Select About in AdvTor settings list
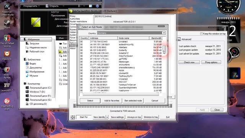Screen dimensions: 245x138 [x=72, y=48]
